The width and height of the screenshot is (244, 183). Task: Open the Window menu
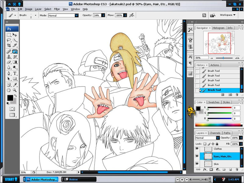point(75,9)
